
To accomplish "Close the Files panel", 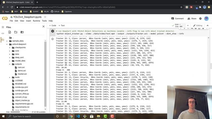I will 43,26.
